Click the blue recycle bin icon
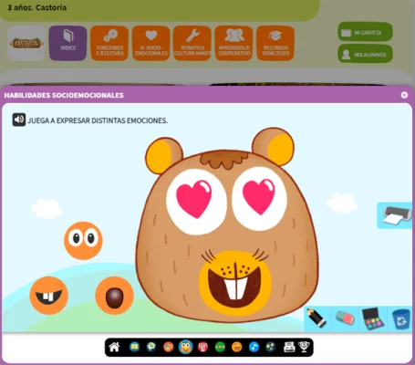The height and width of the screenshot is (365, 415). point(400,318)
